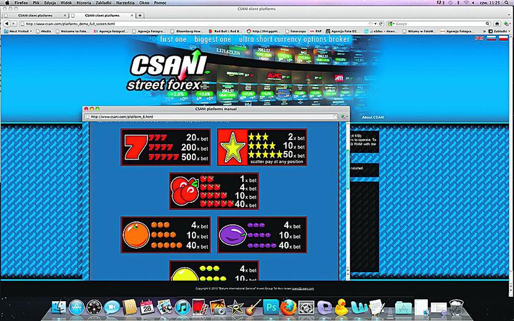
Task: Launch Photoshop from the dock
Action: pyautogui.click(x=271, y=307)
